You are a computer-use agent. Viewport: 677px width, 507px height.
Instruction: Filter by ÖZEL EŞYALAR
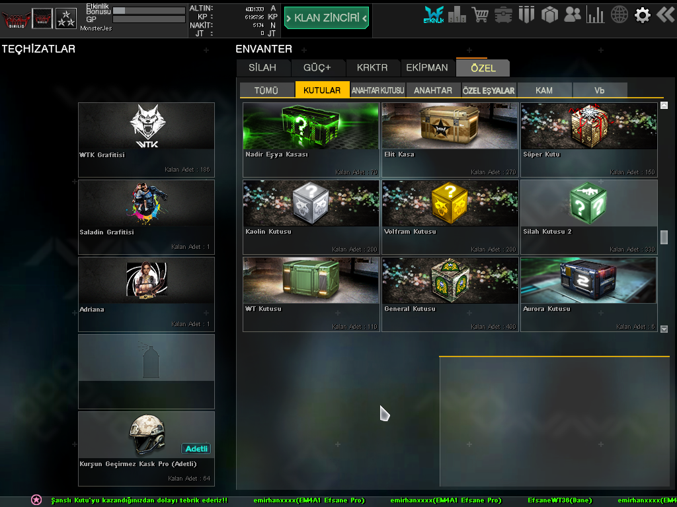[x=489, y=90]
